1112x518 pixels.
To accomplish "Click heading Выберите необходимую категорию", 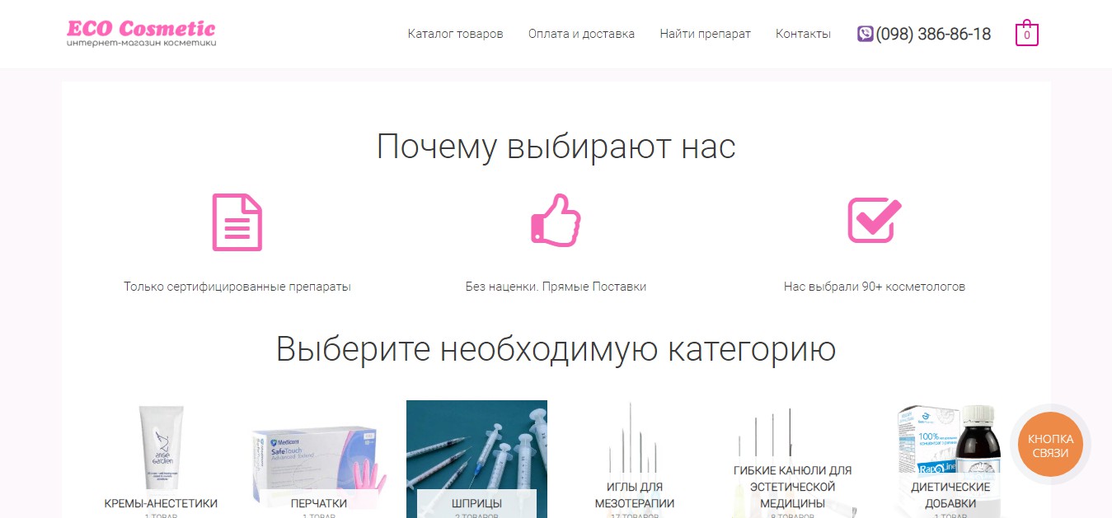I will pos(556,349).
